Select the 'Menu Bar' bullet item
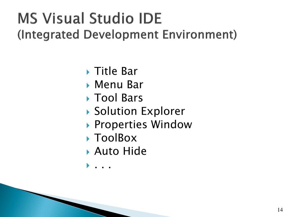290x217 pixels. pos(119,84)
